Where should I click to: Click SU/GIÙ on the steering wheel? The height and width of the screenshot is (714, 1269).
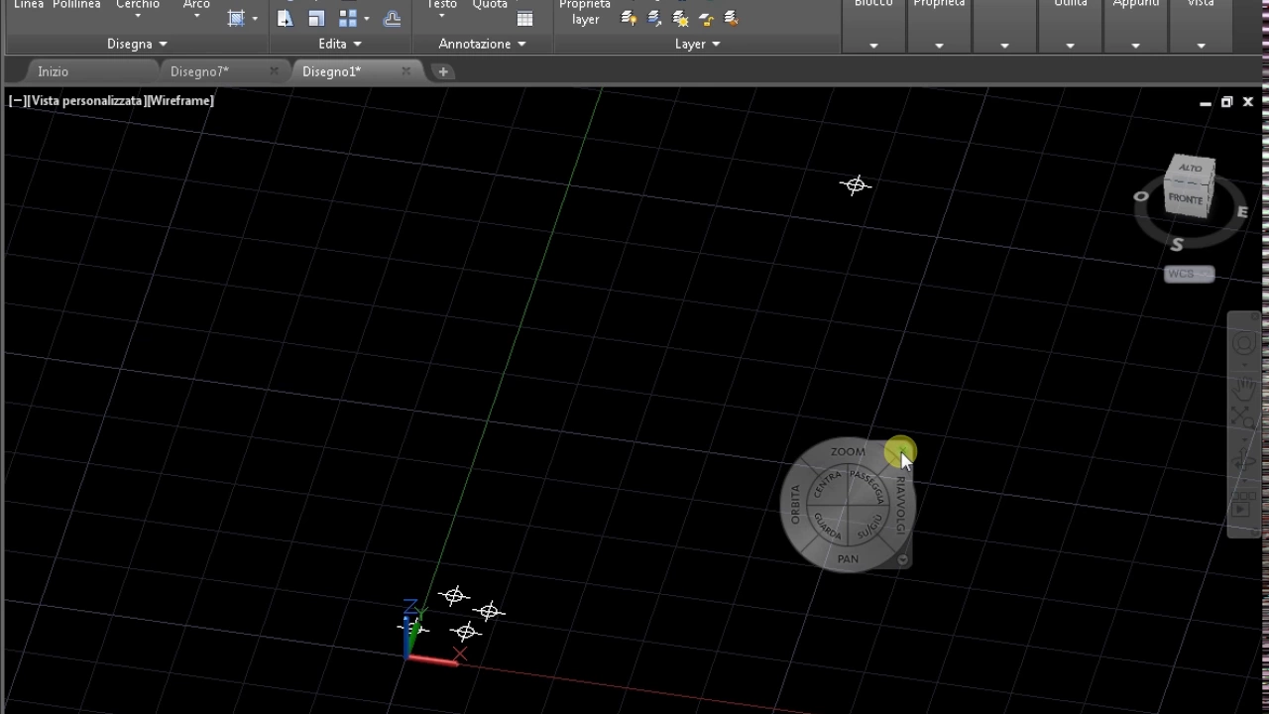[869, 527]
